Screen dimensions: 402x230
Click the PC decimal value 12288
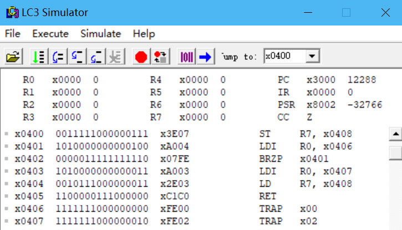[x=362, y=80]
